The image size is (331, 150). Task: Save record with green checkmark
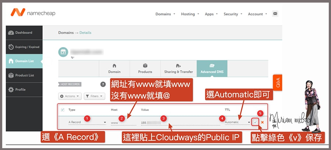click(256, 122)
